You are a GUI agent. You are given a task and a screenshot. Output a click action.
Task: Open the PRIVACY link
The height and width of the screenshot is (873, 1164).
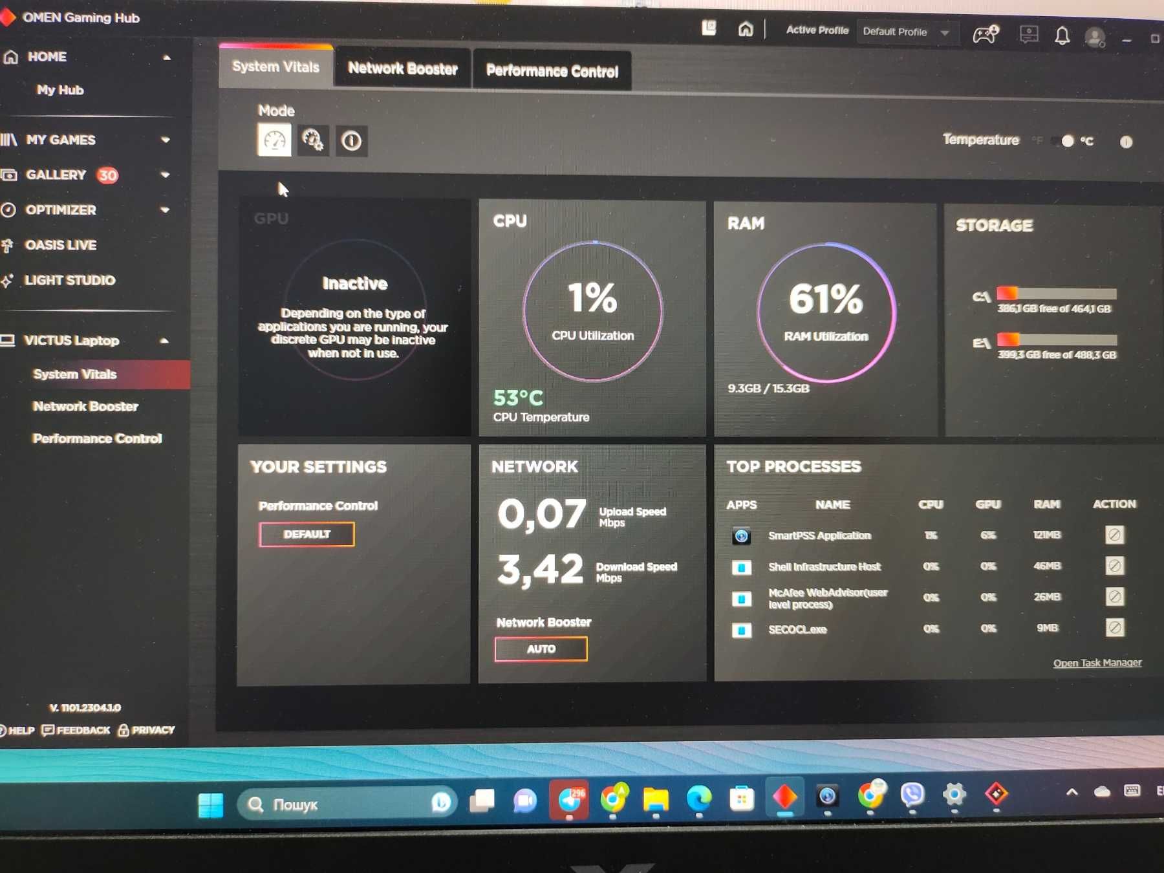146,730
